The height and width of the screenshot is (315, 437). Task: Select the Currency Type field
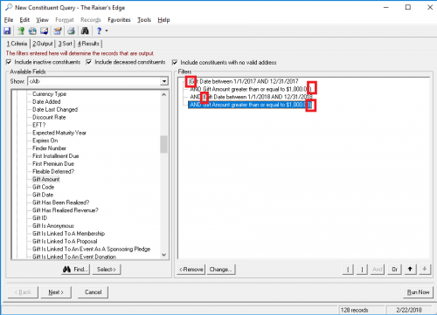tap(50, 94)
